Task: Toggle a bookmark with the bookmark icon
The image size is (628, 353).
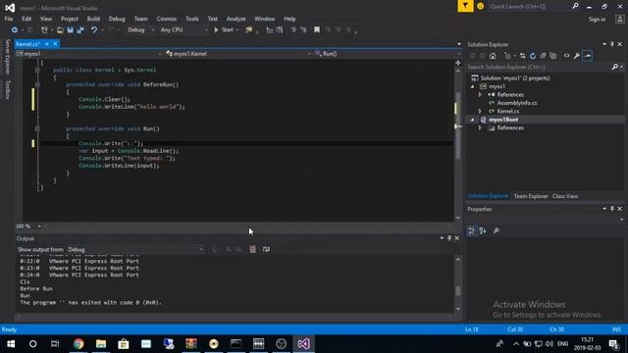Action: click(x=317, y=30)
